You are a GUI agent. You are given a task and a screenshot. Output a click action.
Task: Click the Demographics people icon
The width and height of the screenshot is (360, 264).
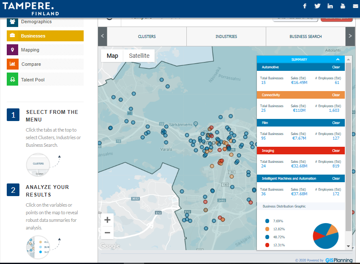12,22
